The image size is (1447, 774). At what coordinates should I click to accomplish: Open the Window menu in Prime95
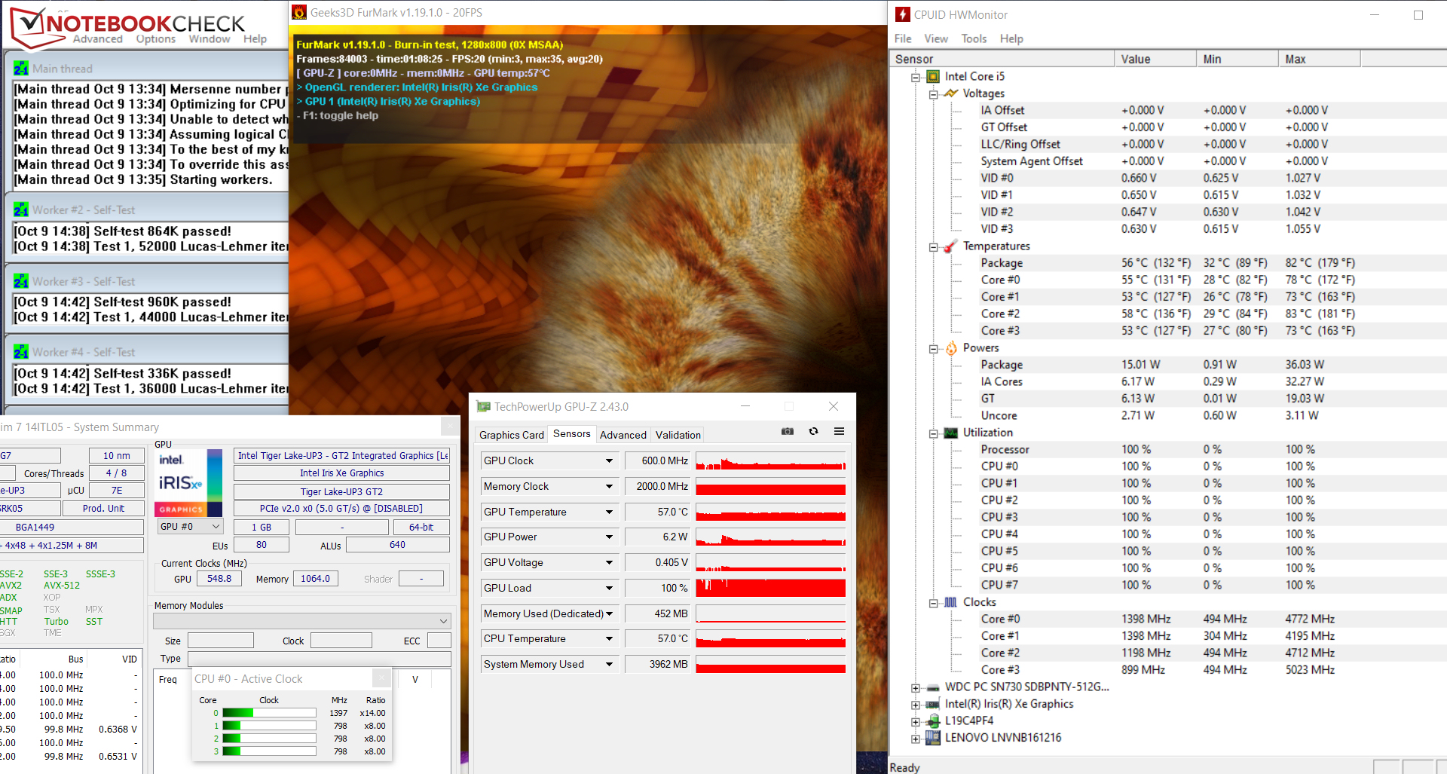pyautogui.click(x=210, y=39)
